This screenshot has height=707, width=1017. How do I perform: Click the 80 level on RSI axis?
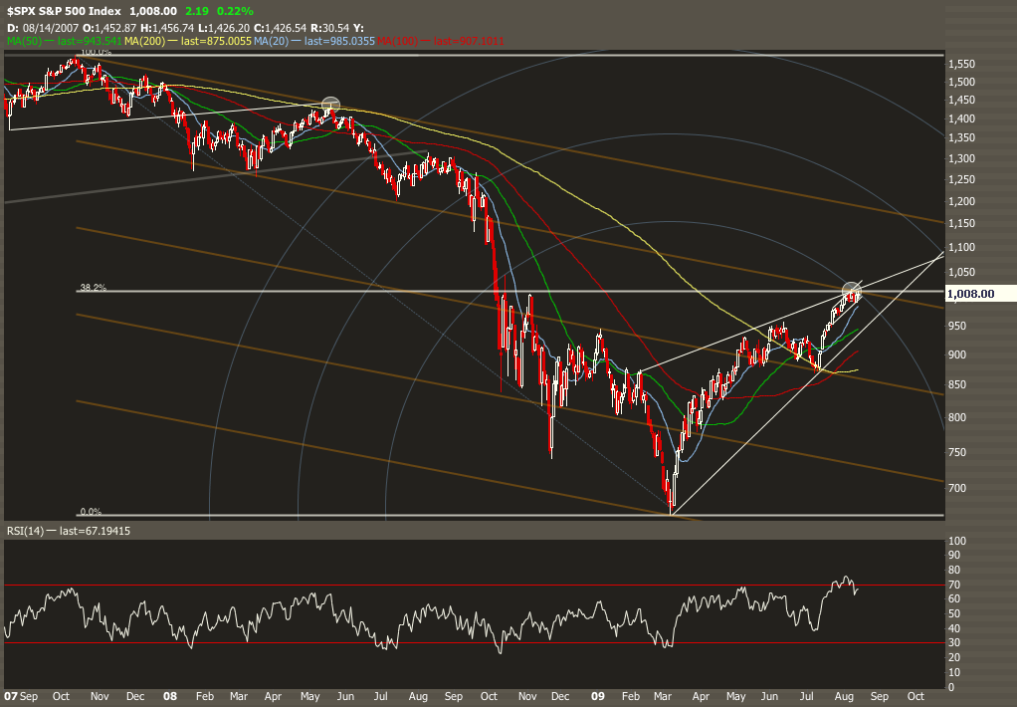[954, 570]
